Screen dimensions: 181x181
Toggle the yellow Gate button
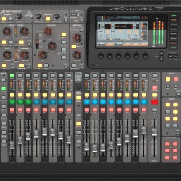[4, 66]
